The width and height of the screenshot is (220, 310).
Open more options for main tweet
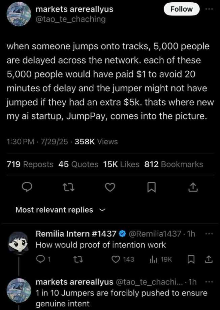210,9
